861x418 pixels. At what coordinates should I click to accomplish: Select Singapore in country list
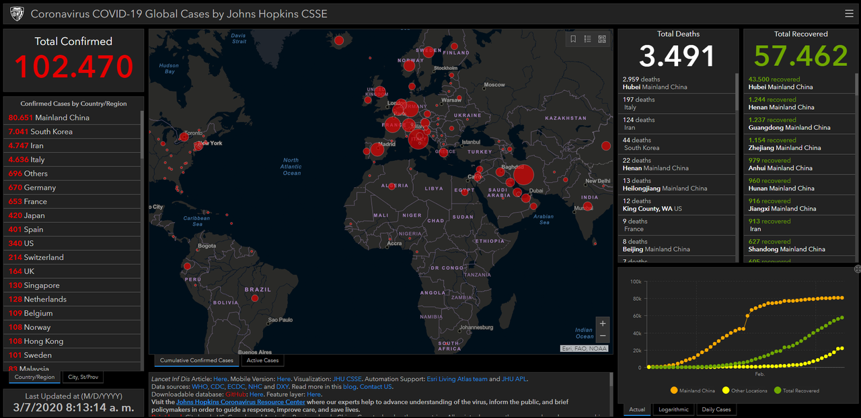pos(73,285)
